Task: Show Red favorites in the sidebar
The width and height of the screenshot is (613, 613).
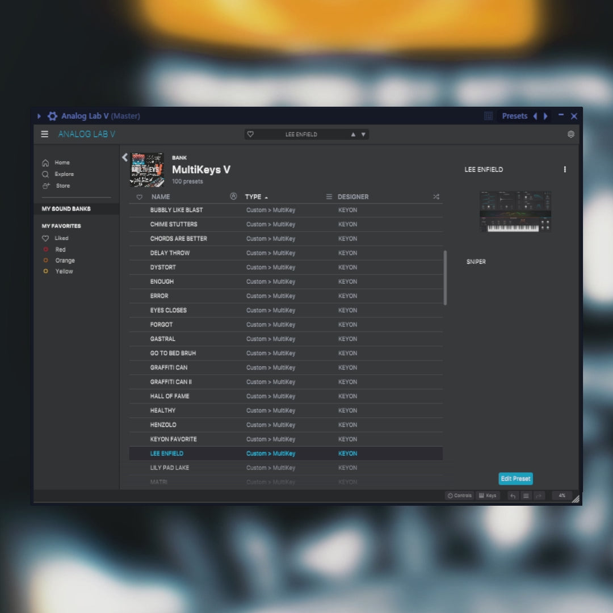Action: click(60, 250)
